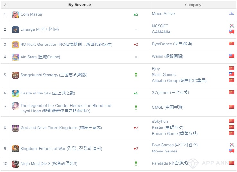This screenshot has width=237, height=172.
Task: Click the Taiwan flag beside Mover Games
Action: [232, 151]
